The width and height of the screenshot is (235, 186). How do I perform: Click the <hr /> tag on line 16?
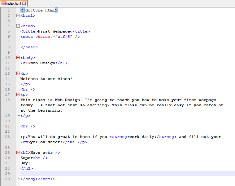click(28, 89)
